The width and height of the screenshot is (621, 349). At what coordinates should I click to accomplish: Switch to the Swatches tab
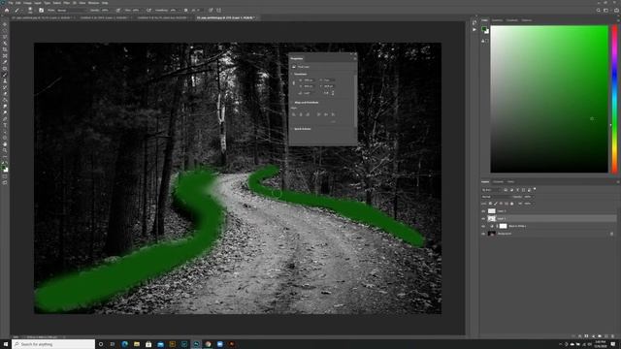pos(497,20)
